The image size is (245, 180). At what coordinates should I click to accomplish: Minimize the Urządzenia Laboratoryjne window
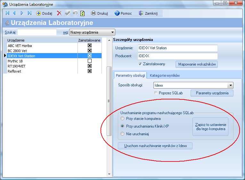pyautogui.click(x=217, y=3)
